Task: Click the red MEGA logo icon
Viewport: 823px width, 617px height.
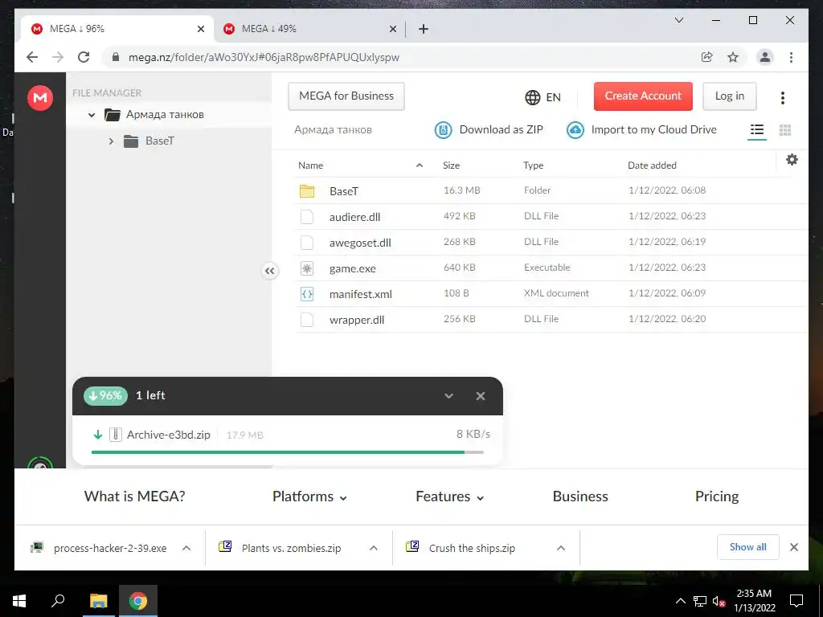Action: pos(40,97)
